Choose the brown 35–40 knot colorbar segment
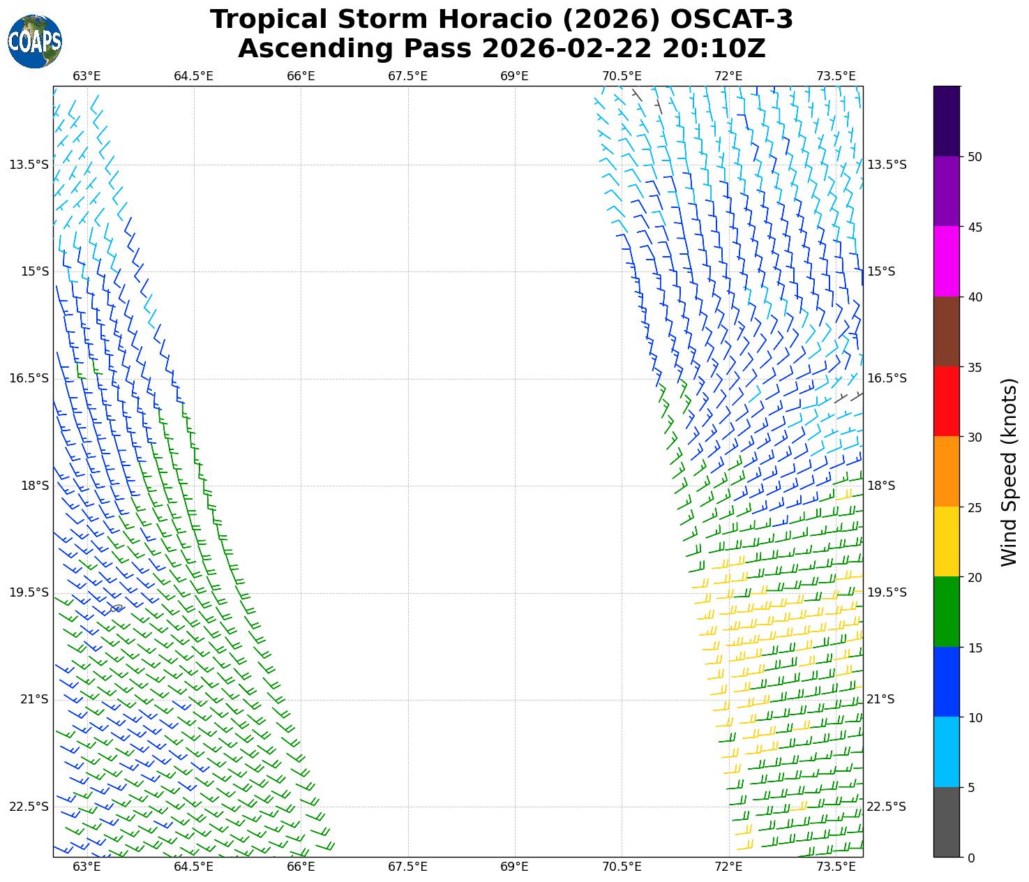The width and height of the screenshot is (1029, 882). [947, 331]
